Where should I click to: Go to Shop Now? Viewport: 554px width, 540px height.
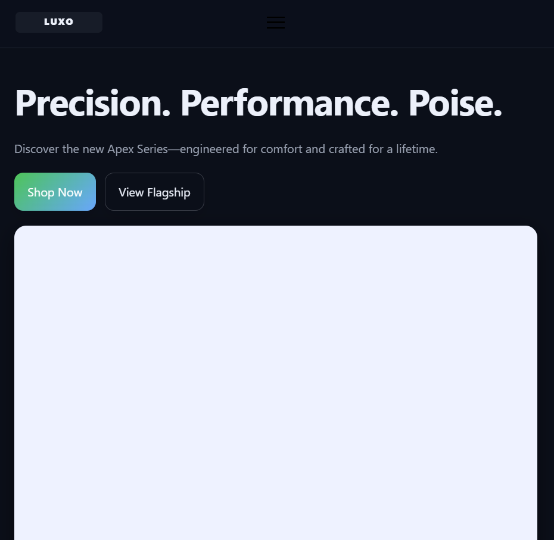click(55, 192)
